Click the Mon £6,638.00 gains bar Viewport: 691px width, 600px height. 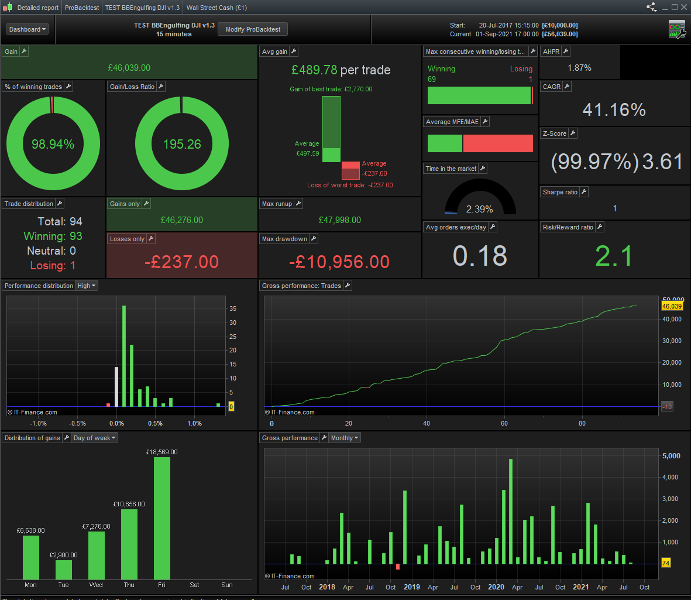coord(31,557)
